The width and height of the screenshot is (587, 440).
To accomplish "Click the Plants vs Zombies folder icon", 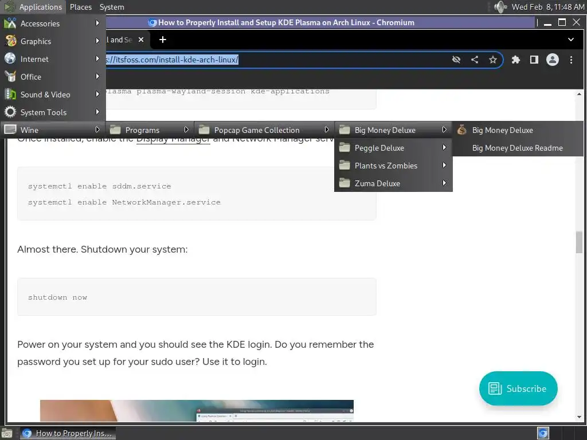I will coord(345,165).
